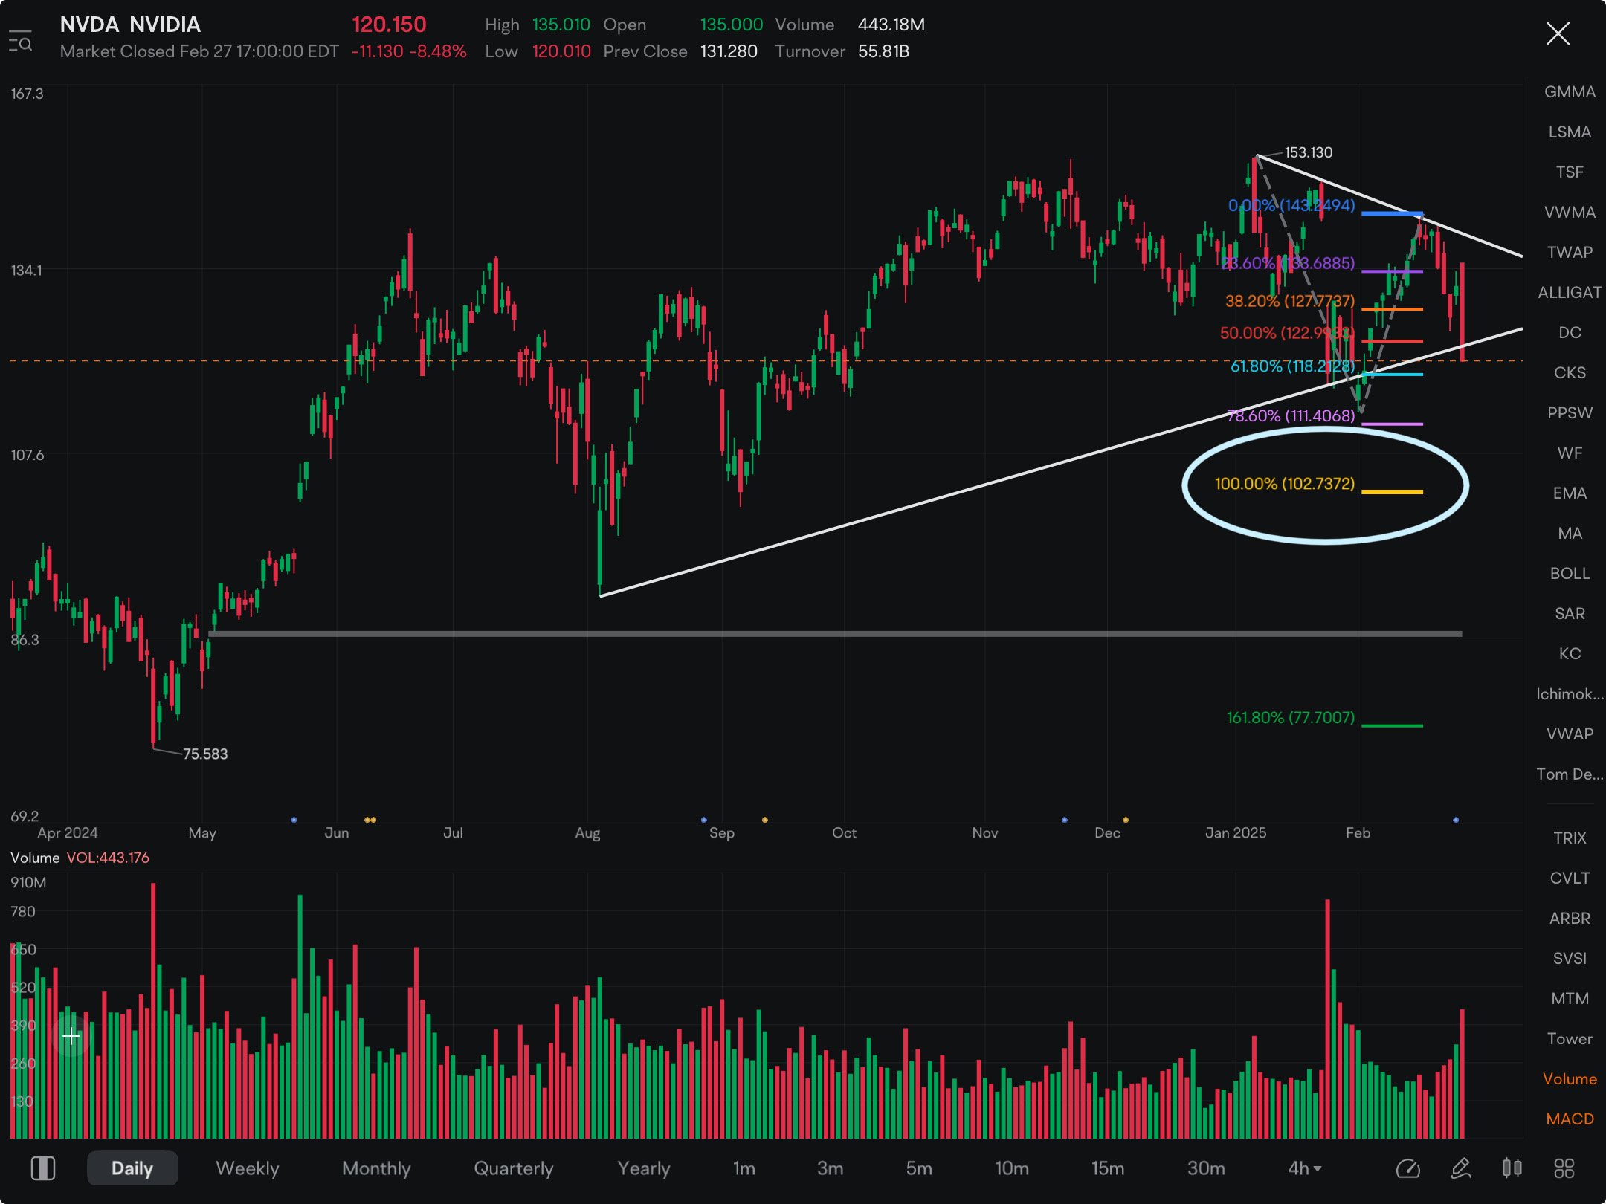This screenshot has width=1606, height=1204.
Task: Open the grid apps menu icon
Action: [1564, 1168]
